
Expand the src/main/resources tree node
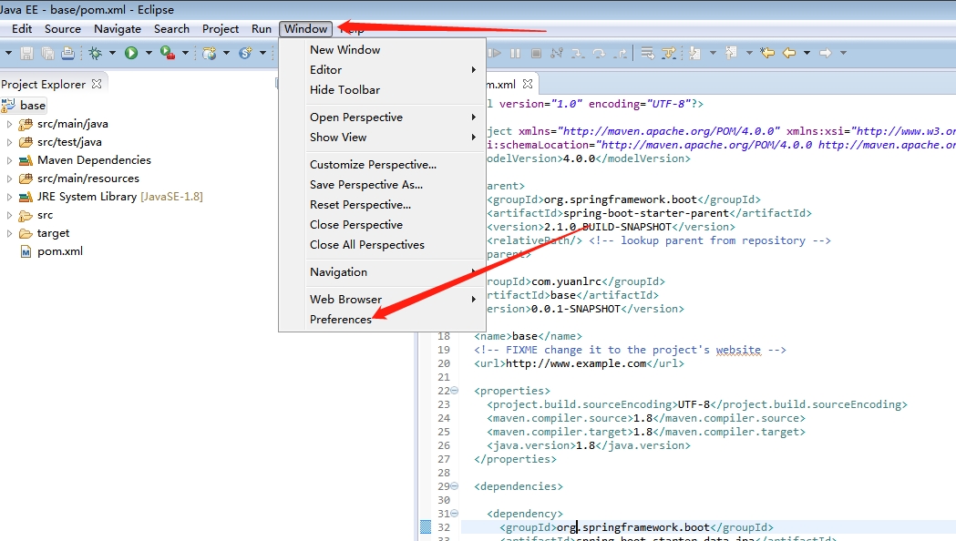coord(9,179)
